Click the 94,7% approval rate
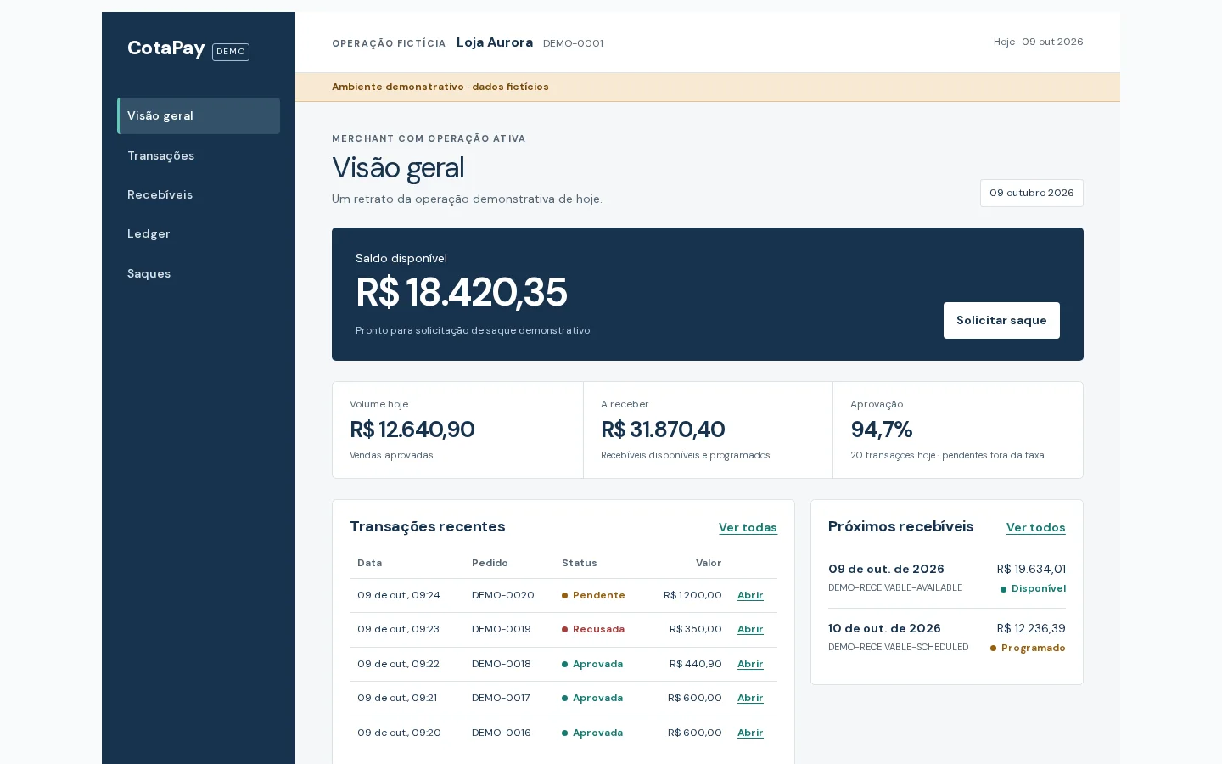This screenshot has height=764, width=1222. point(882,430)
